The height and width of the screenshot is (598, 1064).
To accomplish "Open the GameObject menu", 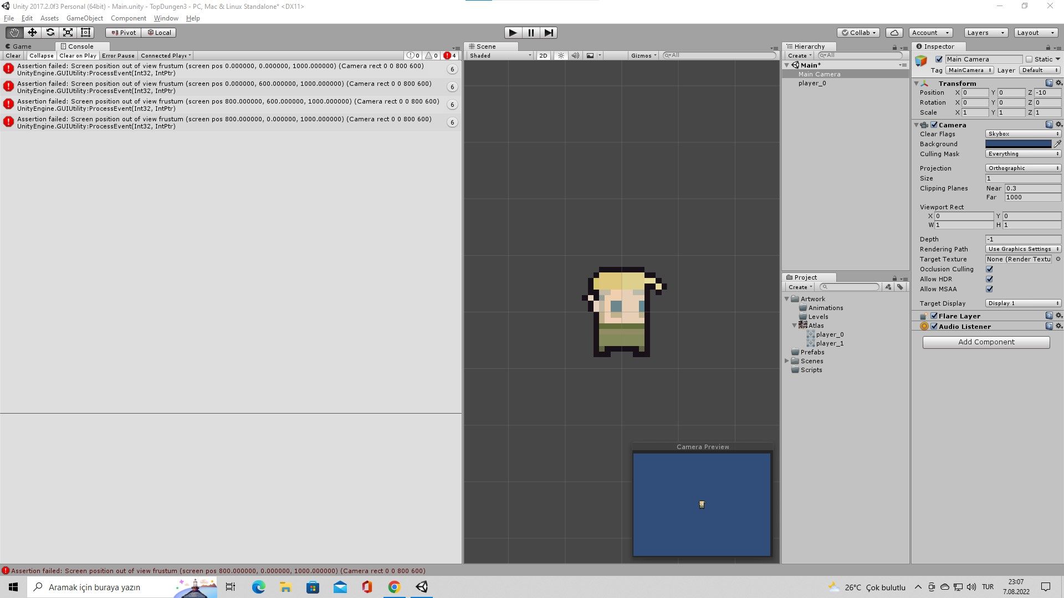I will coord(84,18).
